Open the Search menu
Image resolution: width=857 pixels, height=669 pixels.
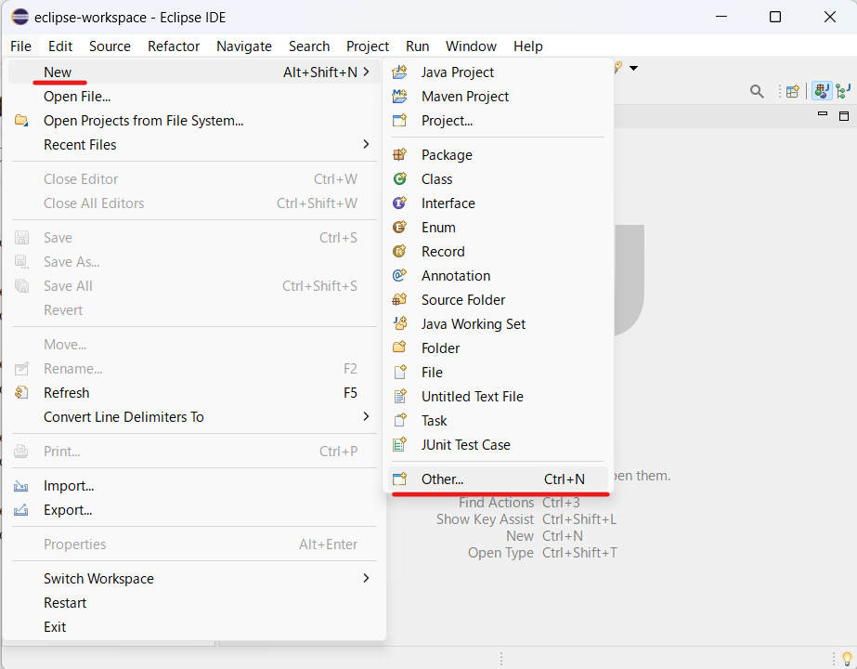[x=309, y=46]
